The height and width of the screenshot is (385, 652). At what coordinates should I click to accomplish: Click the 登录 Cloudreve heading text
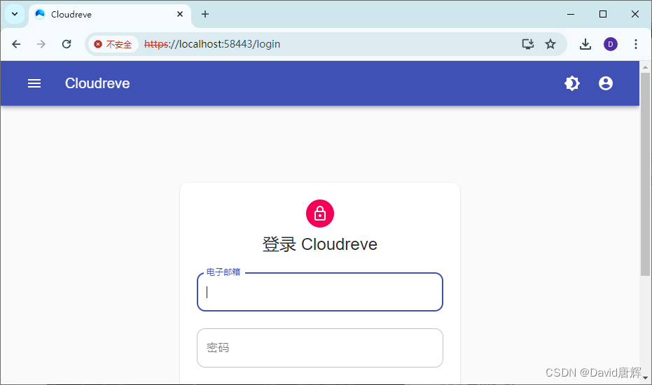click(320, 244)
